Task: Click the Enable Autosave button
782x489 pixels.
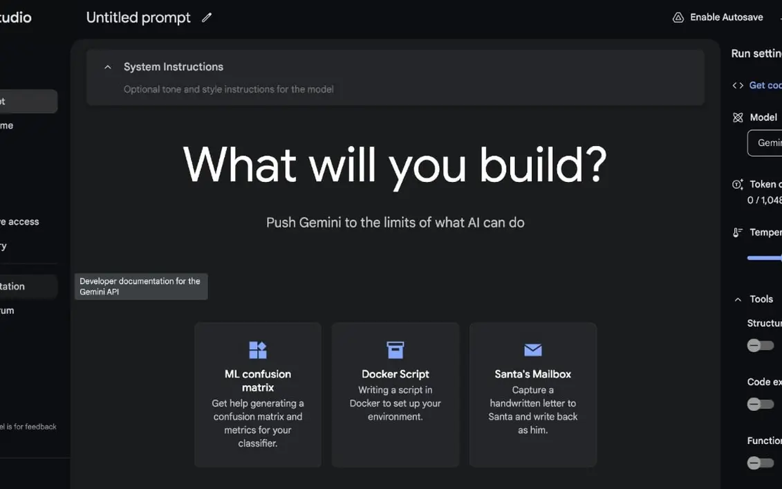Action: click(x=718, y=17)
